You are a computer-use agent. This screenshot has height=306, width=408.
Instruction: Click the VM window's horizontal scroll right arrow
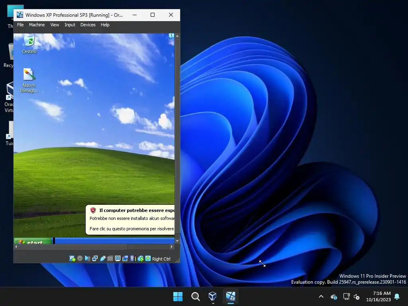click(171, 247)
